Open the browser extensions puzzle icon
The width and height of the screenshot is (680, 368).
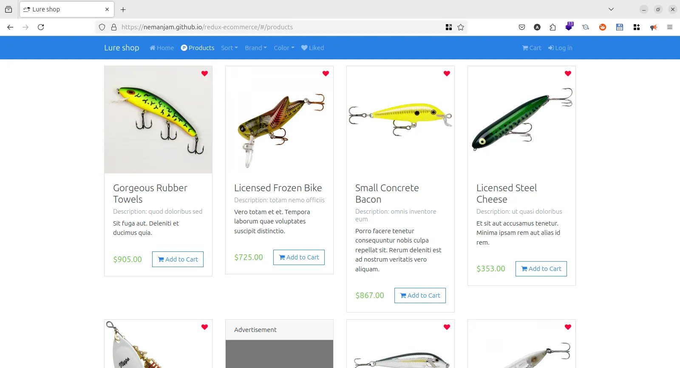552,27
